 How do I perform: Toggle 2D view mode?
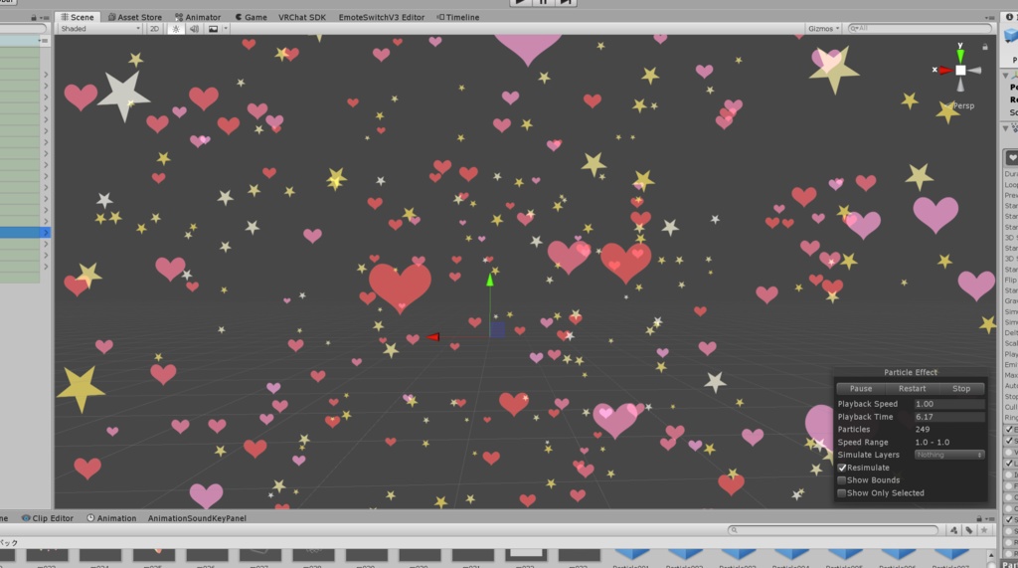154,29
